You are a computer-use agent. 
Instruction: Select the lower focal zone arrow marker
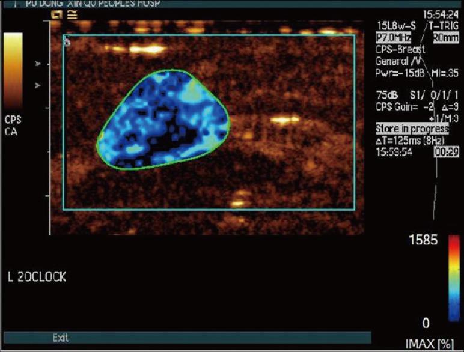pyautogui.click(x=38, y=85)
